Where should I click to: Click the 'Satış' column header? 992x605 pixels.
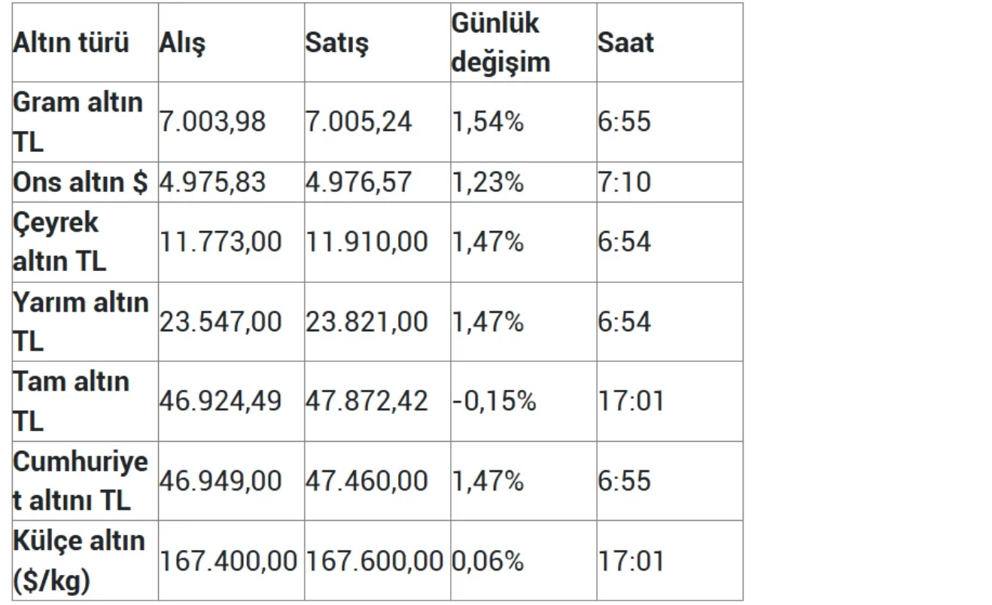pyautogui.click(x=336, y=43)
